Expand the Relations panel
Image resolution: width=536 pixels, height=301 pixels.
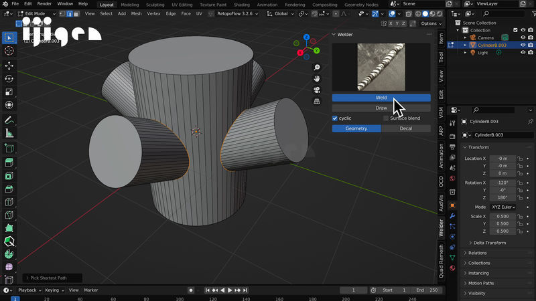click(477, 253)
